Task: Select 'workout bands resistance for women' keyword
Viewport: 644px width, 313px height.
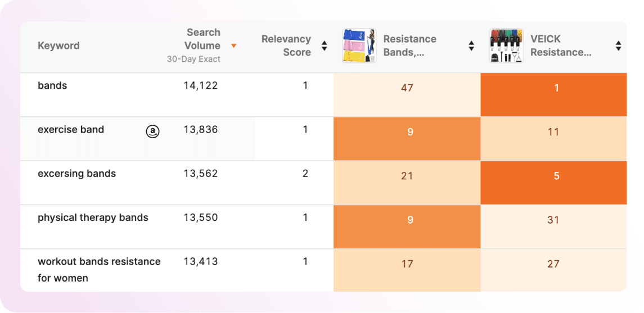Action: tap(99, 270)
